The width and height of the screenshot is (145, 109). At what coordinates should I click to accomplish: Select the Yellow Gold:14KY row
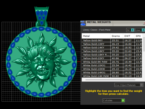[x=112, y=48]
